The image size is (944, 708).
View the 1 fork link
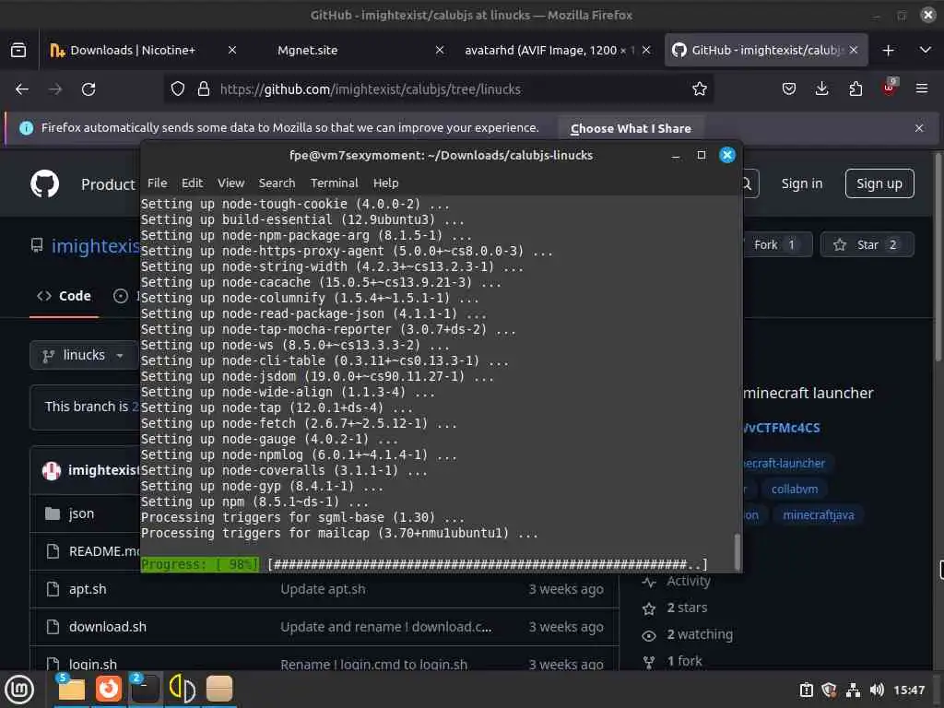(x=684, y=660)
